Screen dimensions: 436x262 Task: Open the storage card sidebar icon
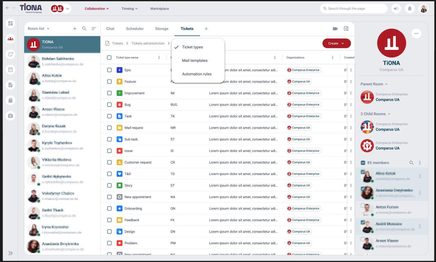[x=11, y=100]
